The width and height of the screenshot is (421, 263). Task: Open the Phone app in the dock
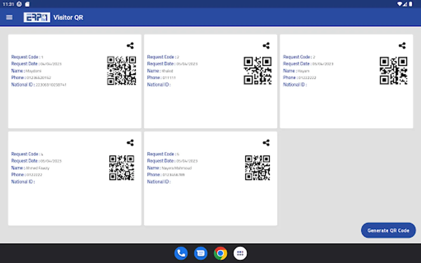click(181, 253)
